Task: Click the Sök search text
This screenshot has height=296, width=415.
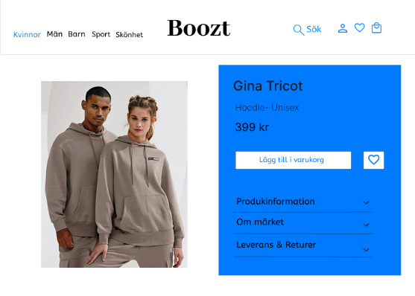Action: click(314, 29)
